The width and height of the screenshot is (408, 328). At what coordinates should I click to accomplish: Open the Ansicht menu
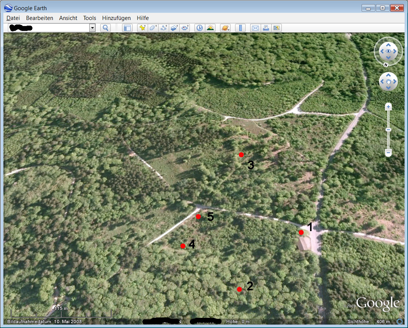tap(68, 18)
